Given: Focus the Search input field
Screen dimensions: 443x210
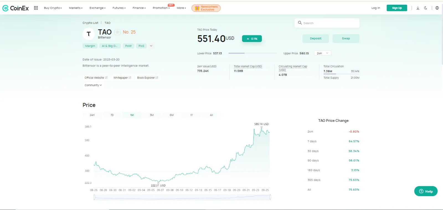Looking at the screenshot, I should [x=327, y=23].
